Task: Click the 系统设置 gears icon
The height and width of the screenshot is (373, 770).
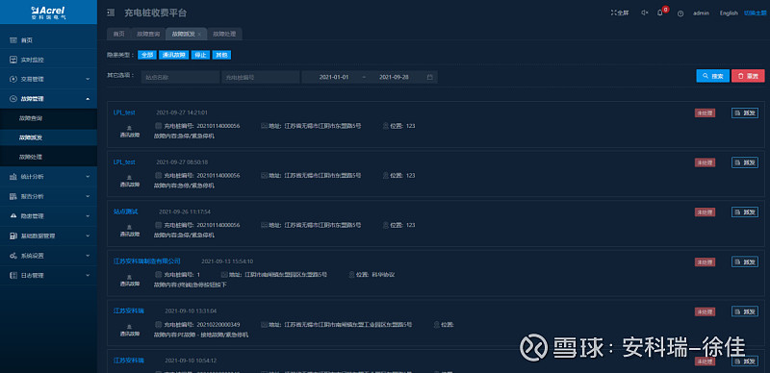Action: (x=13, y=256)
